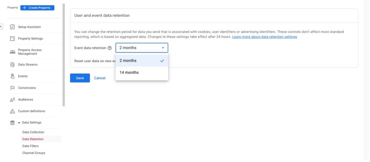The image size is (370, 162).
Task: Click the Create Property button
Action: [x=37, y=8]
